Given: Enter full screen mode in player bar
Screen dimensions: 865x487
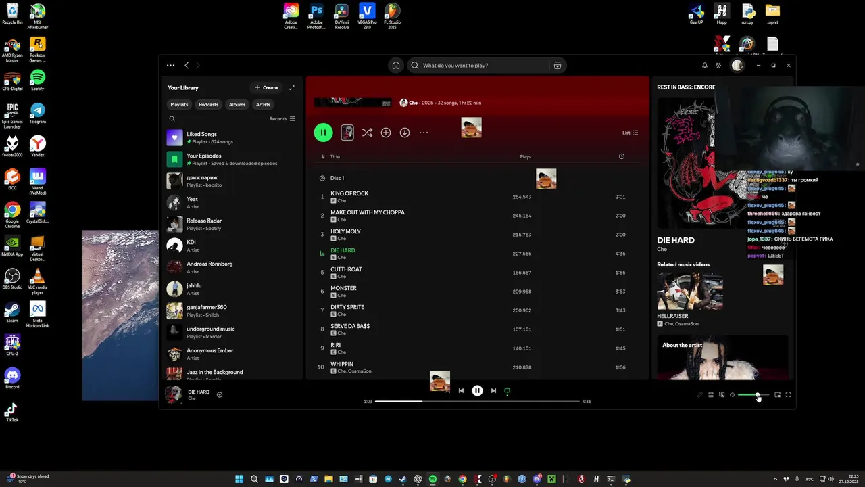Looking at the screenshot, I should (788, 395).
